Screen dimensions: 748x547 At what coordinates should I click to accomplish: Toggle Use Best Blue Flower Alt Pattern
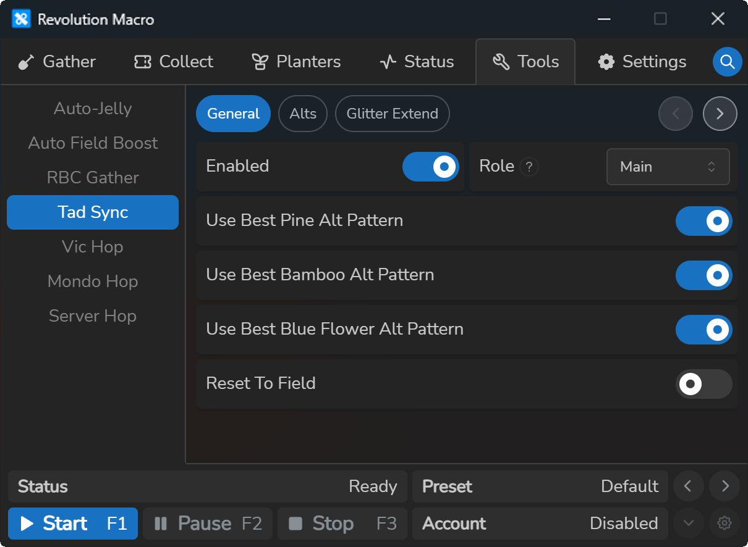[x=704, y=330]
